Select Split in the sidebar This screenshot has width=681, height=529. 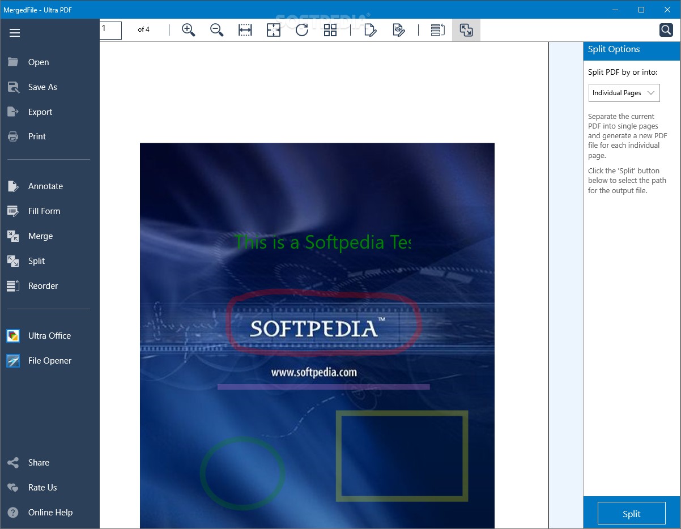(50, 261)
